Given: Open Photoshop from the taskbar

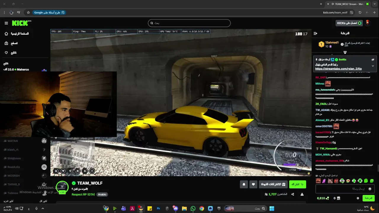Looking at the screenshot, I should [158, 209].
